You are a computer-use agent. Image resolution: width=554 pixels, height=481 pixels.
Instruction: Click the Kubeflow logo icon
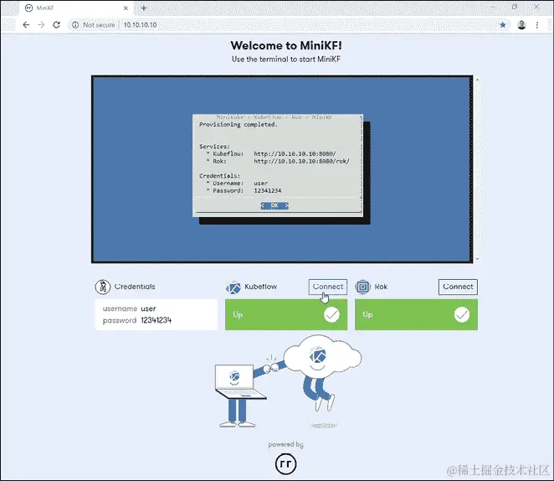(x=233, y=287)
